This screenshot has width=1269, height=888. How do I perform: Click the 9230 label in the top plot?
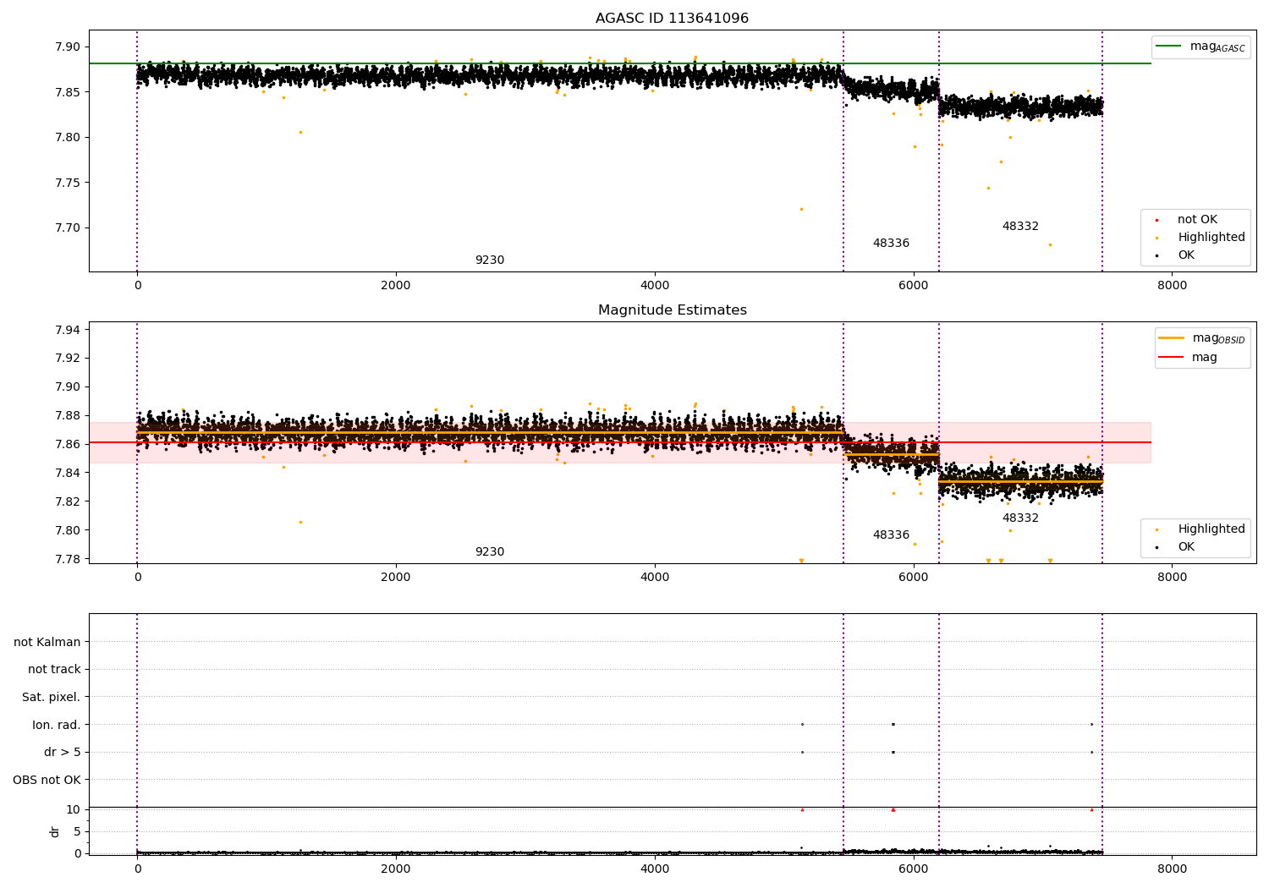pos(489,260)
